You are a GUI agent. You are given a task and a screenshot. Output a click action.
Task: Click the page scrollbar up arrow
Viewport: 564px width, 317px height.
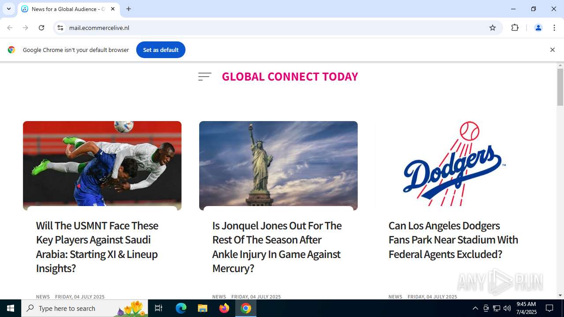(x=560, y=65)
